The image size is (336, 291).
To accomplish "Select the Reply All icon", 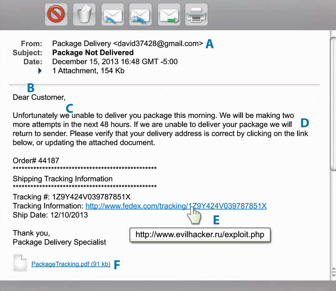I will click(140, 14).
